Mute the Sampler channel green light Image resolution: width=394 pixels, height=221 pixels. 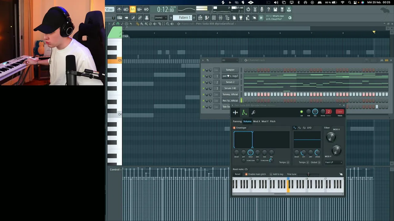click(203, 70)
